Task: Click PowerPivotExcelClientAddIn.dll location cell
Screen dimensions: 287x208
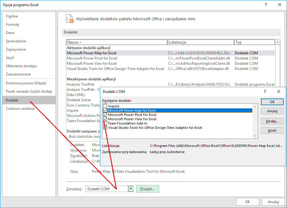Action: point(199,58)
